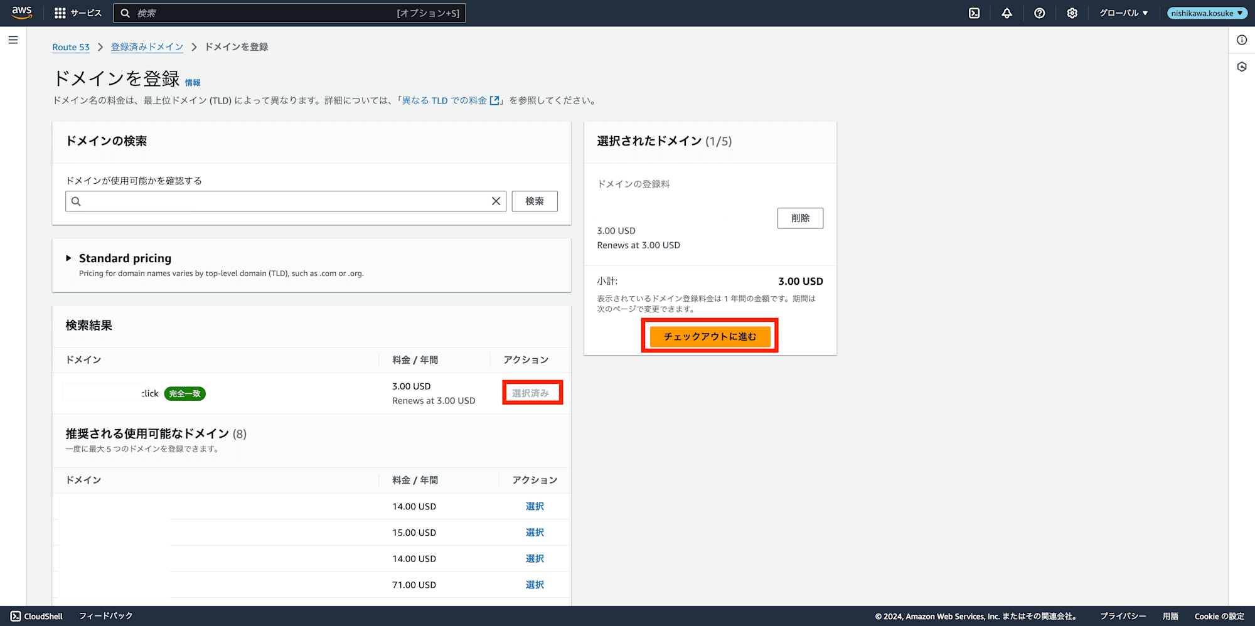Clear the domain search field with X
The image size is (1255, 626).
[496, 201]
